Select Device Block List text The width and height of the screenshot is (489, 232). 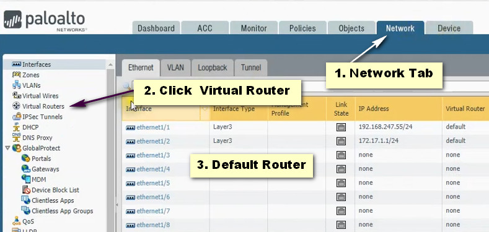coord(56,190)
